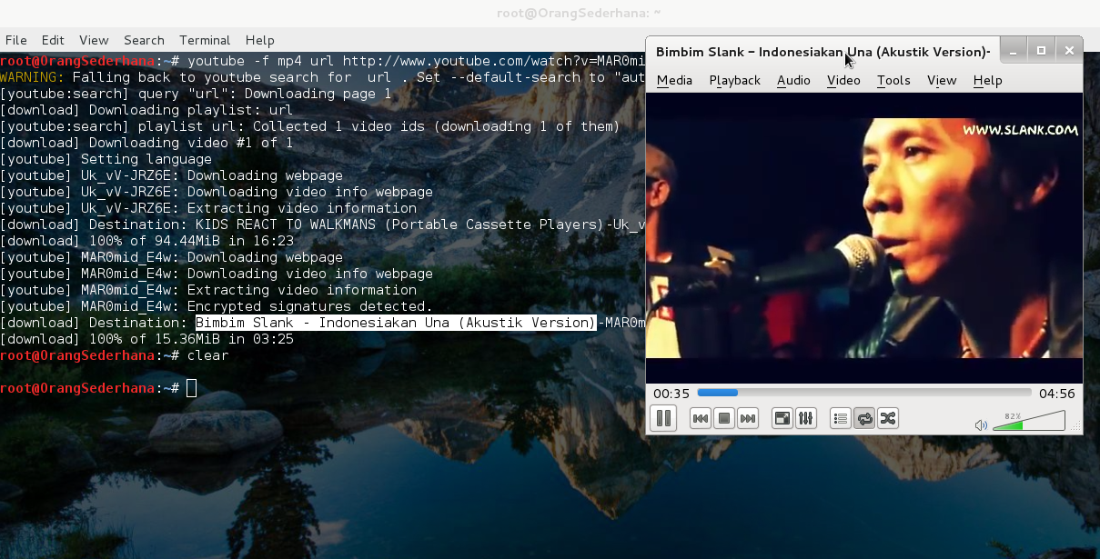Switch VLC to fullscreen mode

(782, 418)
